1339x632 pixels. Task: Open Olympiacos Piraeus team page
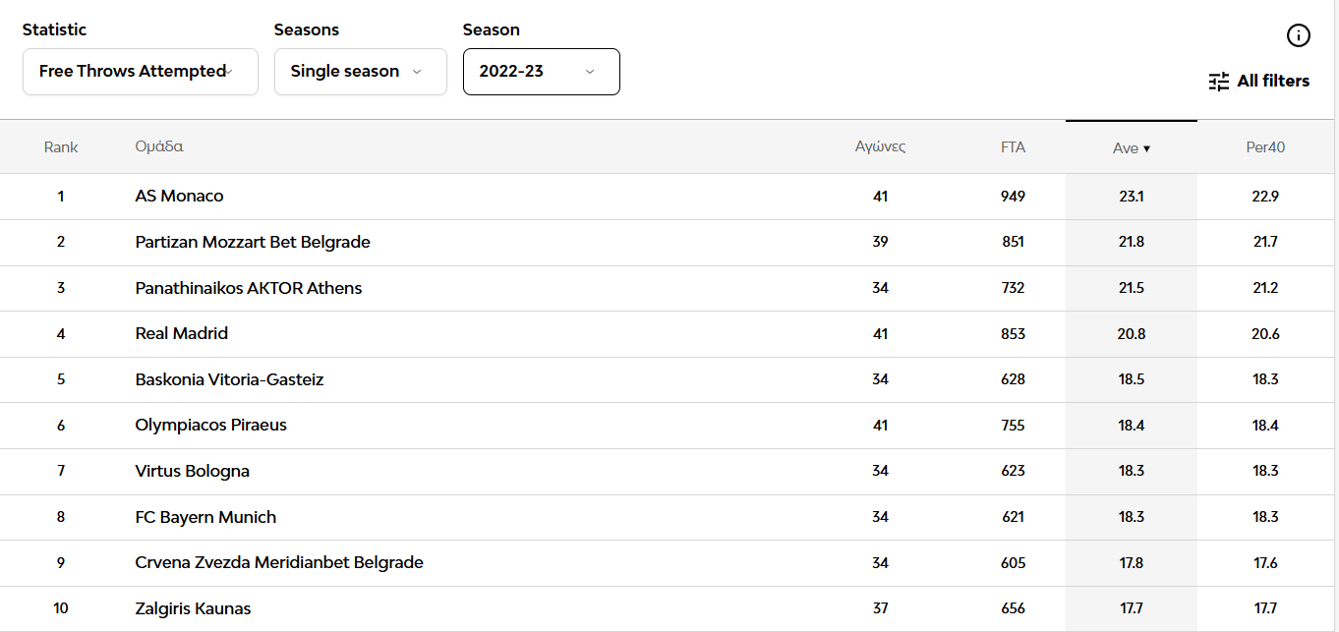pos(211,426)
